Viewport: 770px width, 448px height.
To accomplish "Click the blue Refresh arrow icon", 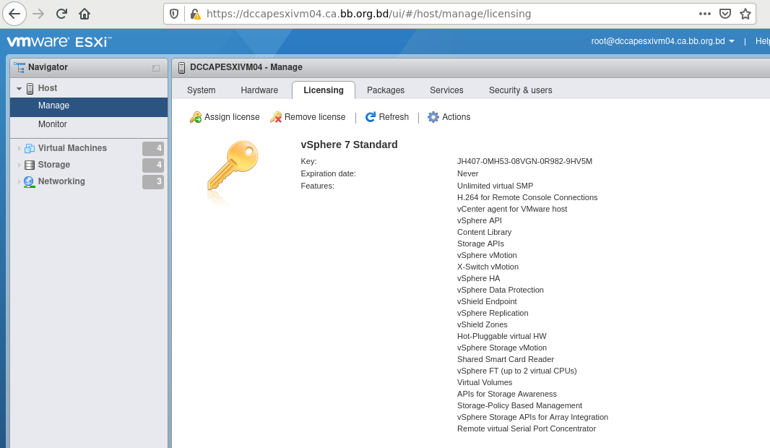I will pyautogui.click(x=371, y=117).
